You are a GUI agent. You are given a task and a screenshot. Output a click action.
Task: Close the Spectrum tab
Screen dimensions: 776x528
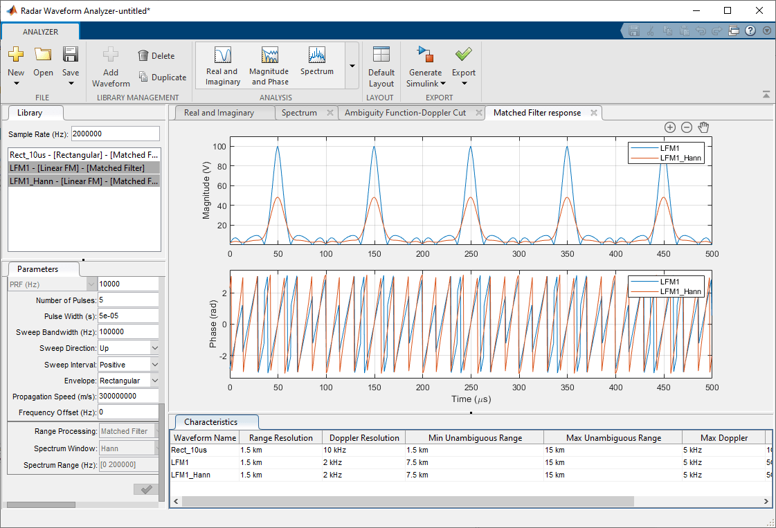(330, 113)
